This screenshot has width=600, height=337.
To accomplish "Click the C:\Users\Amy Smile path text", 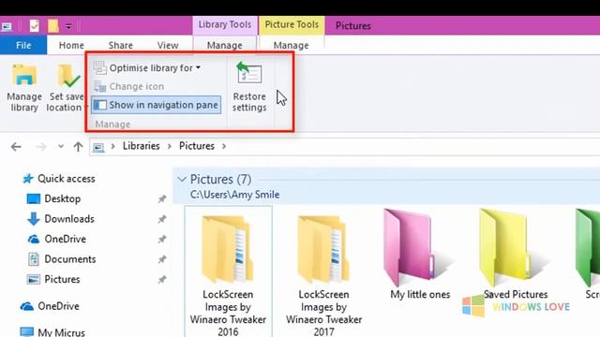I will pos(235,195).
